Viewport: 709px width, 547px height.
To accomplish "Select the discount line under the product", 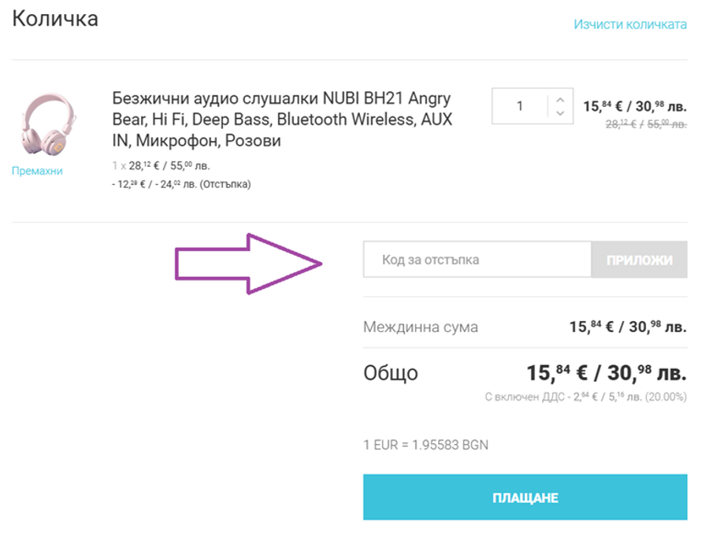I will point(181,183).
